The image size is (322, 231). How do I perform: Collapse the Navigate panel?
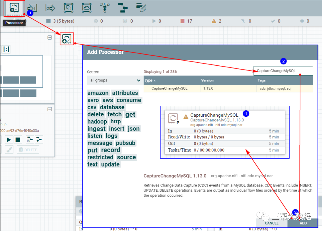coord(49,37)
